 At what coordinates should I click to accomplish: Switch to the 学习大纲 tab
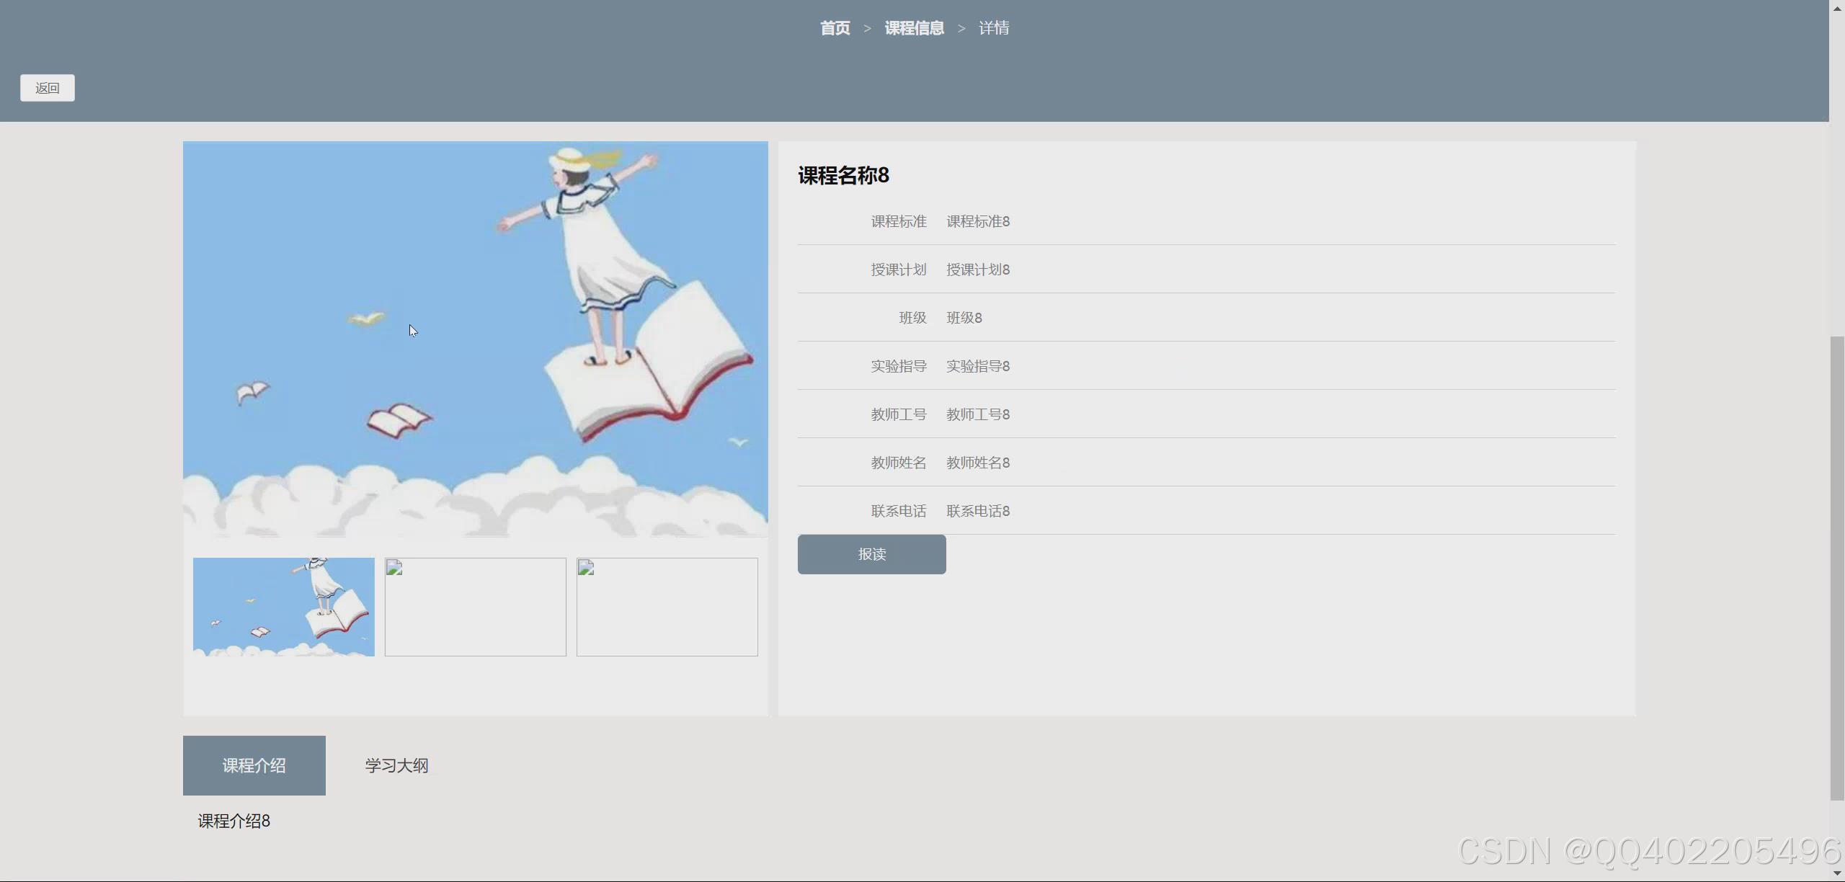396,765
